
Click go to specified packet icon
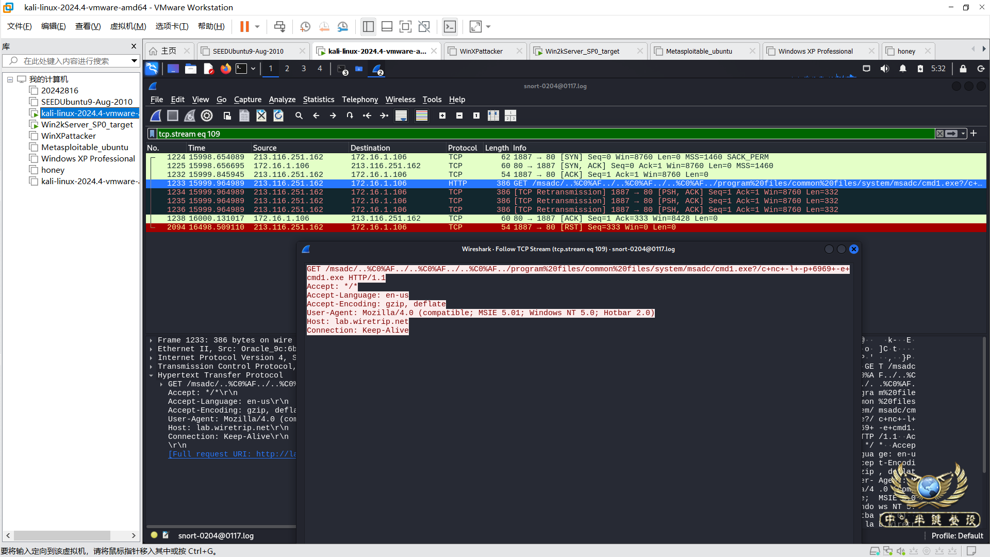click(350, 116)
